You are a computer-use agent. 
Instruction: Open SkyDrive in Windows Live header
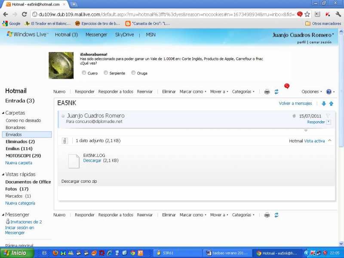pos(124,35)
